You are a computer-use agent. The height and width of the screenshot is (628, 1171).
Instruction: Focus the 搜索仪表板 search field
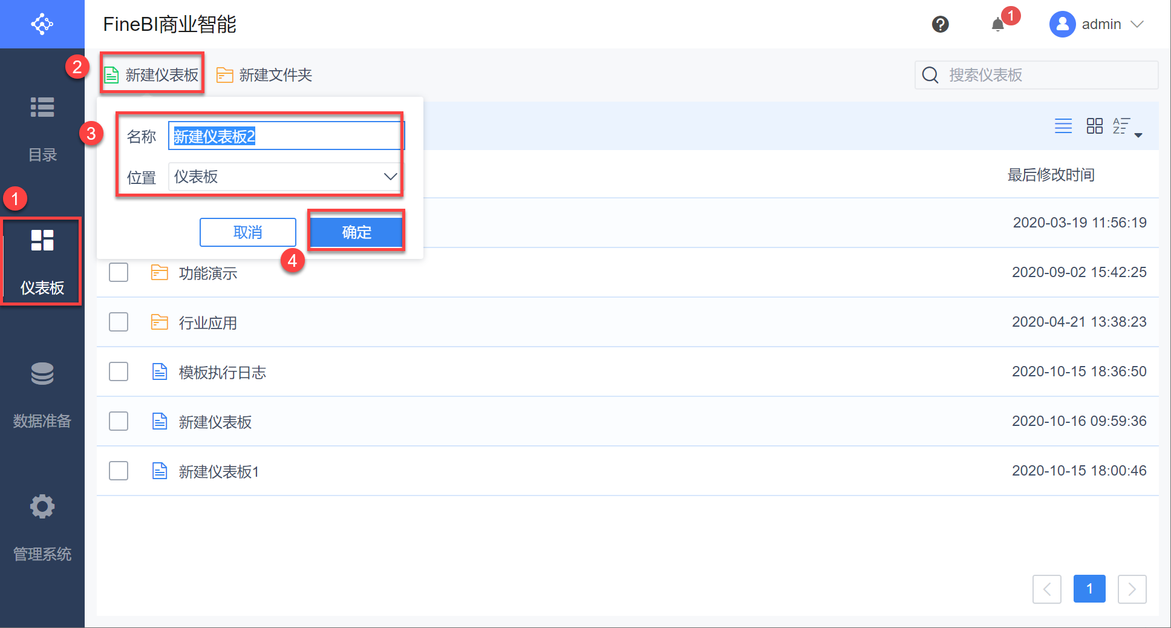(x=1036, y=75)
